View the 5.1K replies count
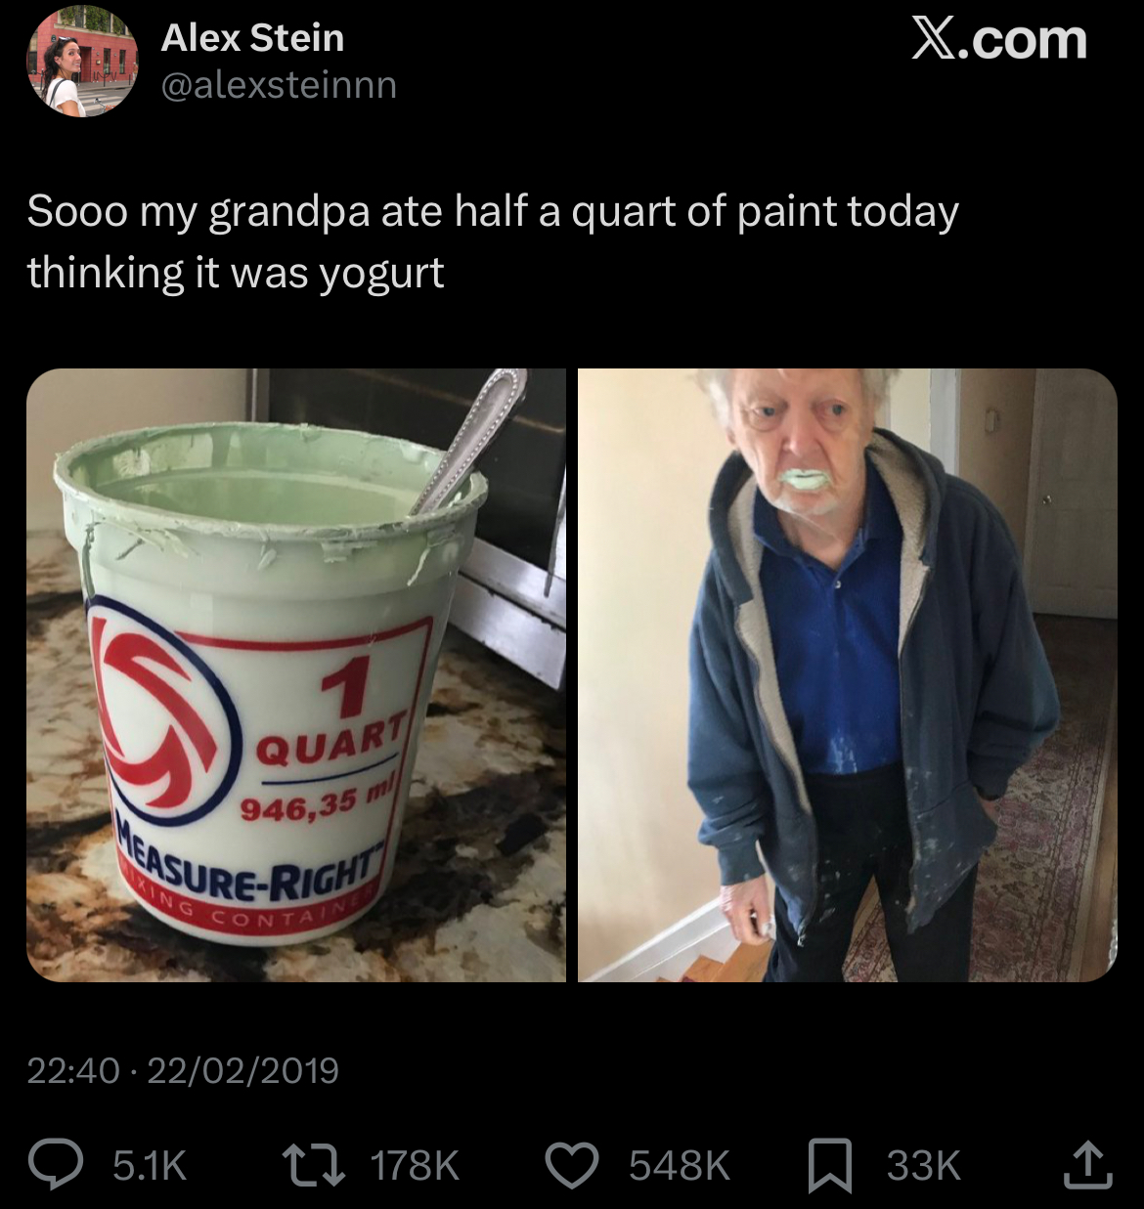Screen dimensions: 1144x1209 150,1165
